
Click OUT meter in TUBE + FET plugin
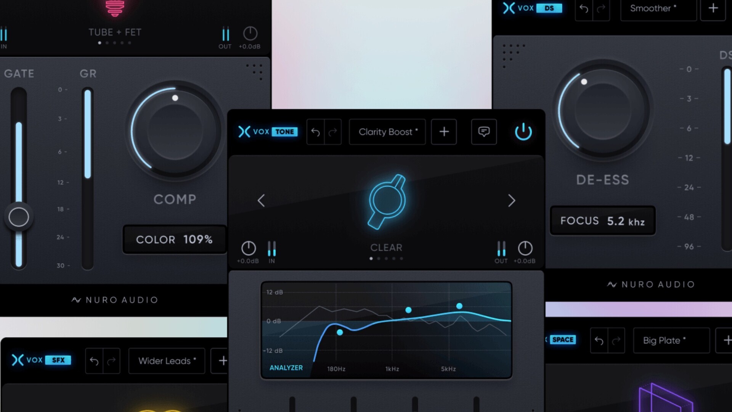[226, 34]
